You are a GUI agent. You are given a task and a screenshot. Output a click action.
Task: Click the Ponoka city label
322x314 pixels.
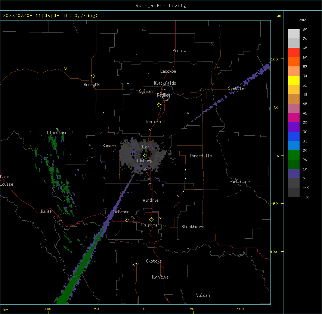click(179, 51)
